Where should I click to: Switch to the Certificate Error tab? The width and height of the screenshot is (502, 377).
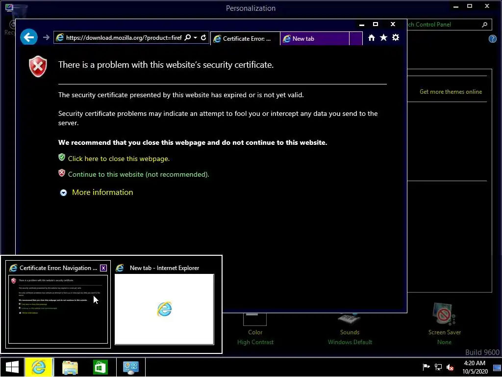coord(245,38)
